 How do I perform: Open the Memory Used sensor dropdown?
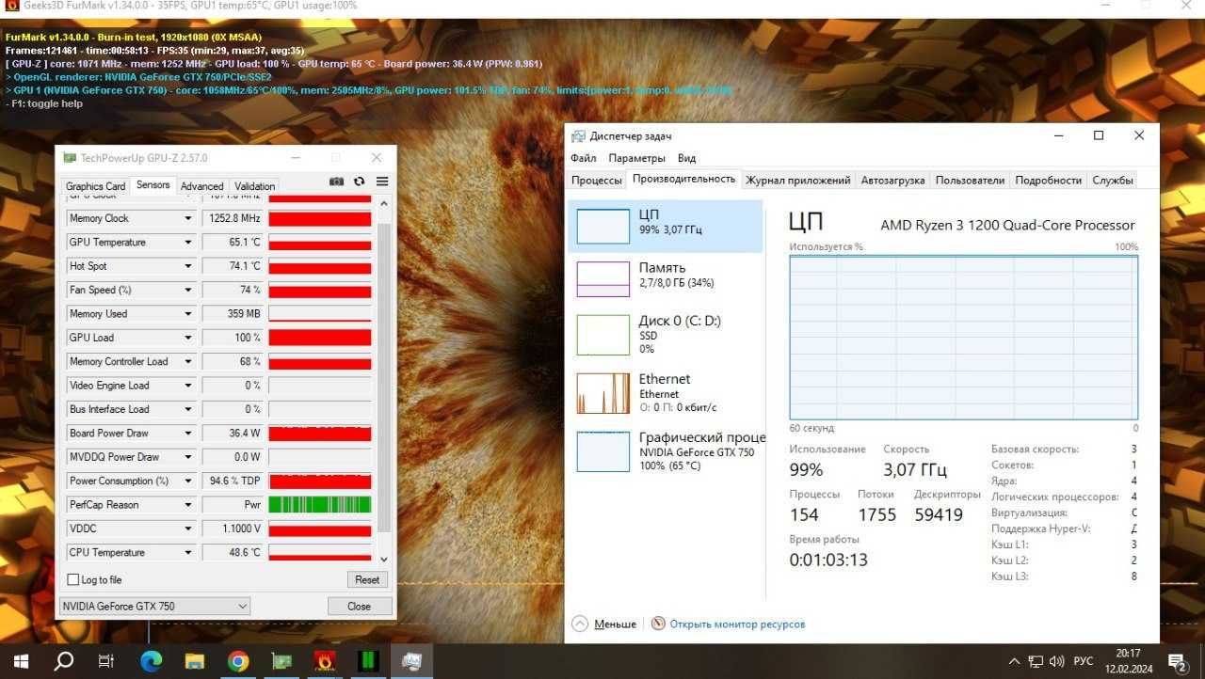coord(187,314)
